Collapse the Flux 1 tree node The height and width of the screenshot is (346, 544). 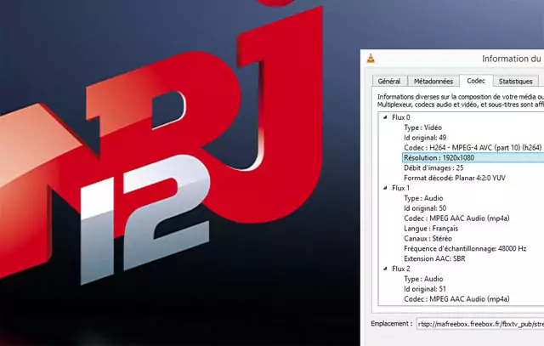click(385, 188)
